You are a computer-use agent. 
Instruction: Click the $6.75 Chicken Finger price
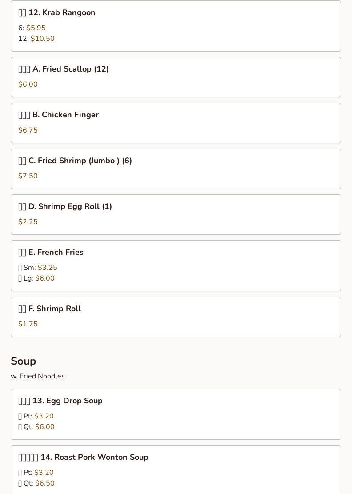click(x=28, y=130)
